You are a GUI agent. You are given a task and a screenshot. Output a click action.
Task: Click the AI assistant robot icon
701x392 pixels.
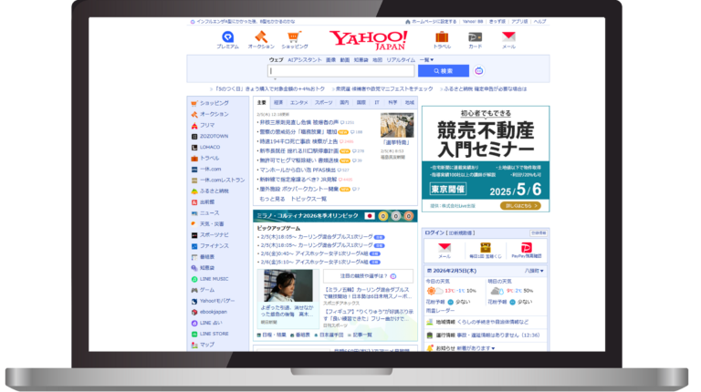479,70
